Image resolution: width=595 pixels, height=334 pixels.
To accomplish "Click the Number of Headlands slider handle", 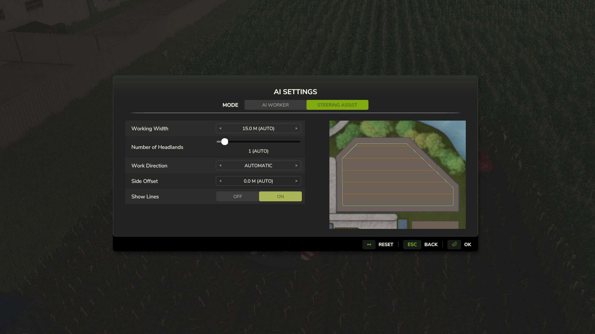I will [x=225, y=142].
